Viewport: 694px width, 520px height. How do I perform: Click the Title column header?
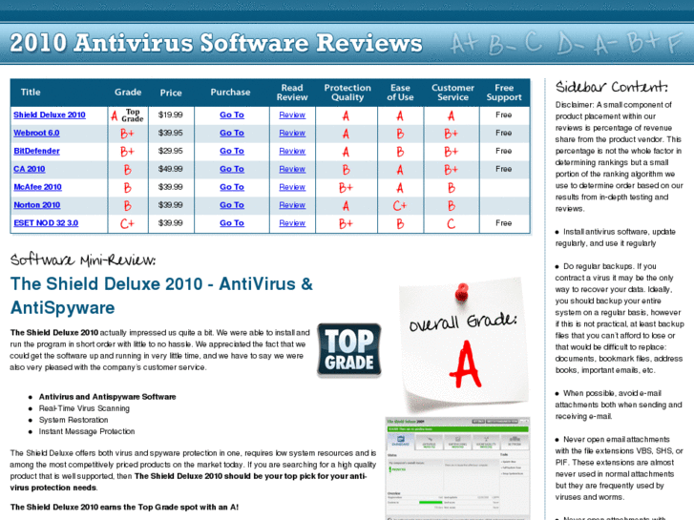(x=31, y=92)
